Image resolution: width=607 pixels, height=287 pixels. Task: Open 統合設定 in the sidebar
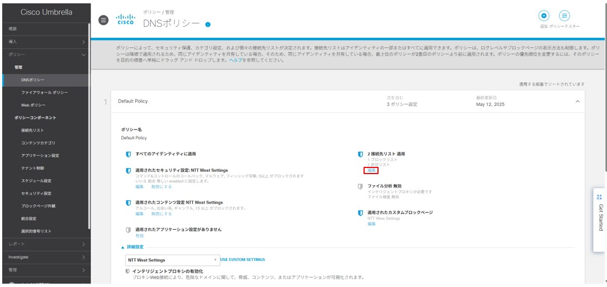click(29, 219)
